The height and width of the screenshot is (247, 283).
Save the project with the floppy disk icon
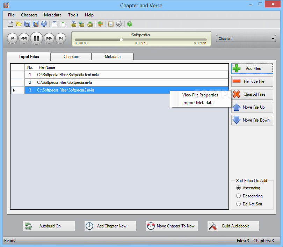(x=27, y=24)
